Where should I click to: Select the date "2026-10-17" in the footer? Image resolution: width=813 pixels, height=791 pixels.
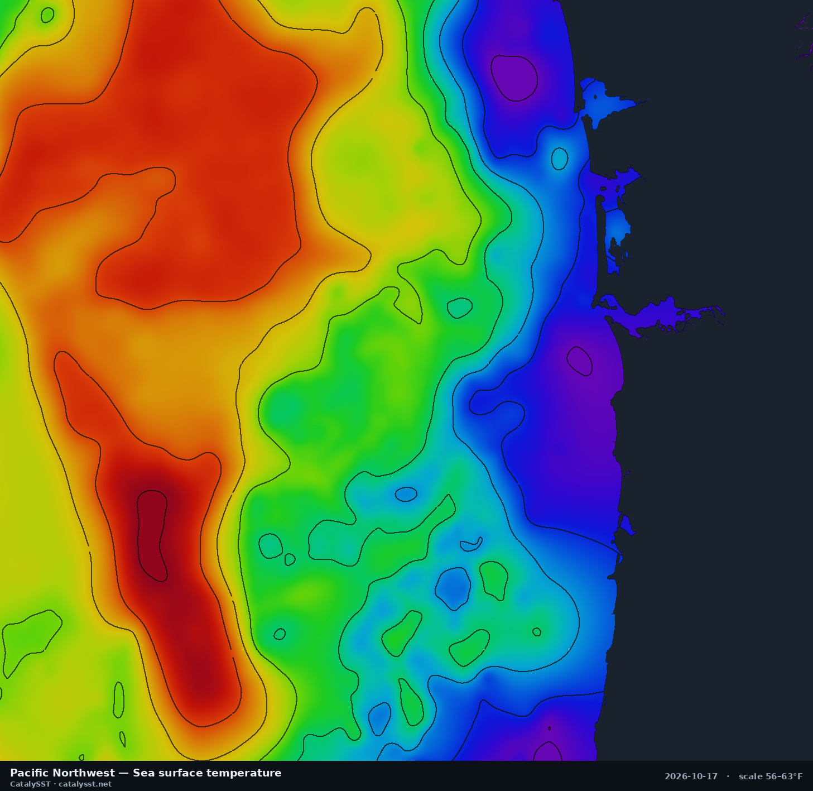[x=691, y=776]
